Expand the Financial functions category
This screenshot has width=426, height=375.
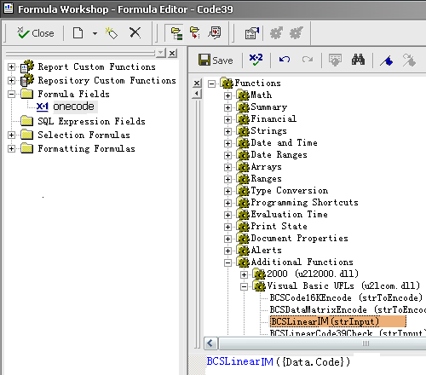[227, 119]
